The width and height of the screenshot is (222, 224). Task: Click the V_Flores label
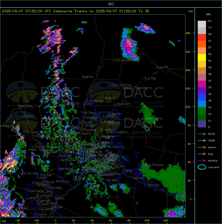(40, 214)
